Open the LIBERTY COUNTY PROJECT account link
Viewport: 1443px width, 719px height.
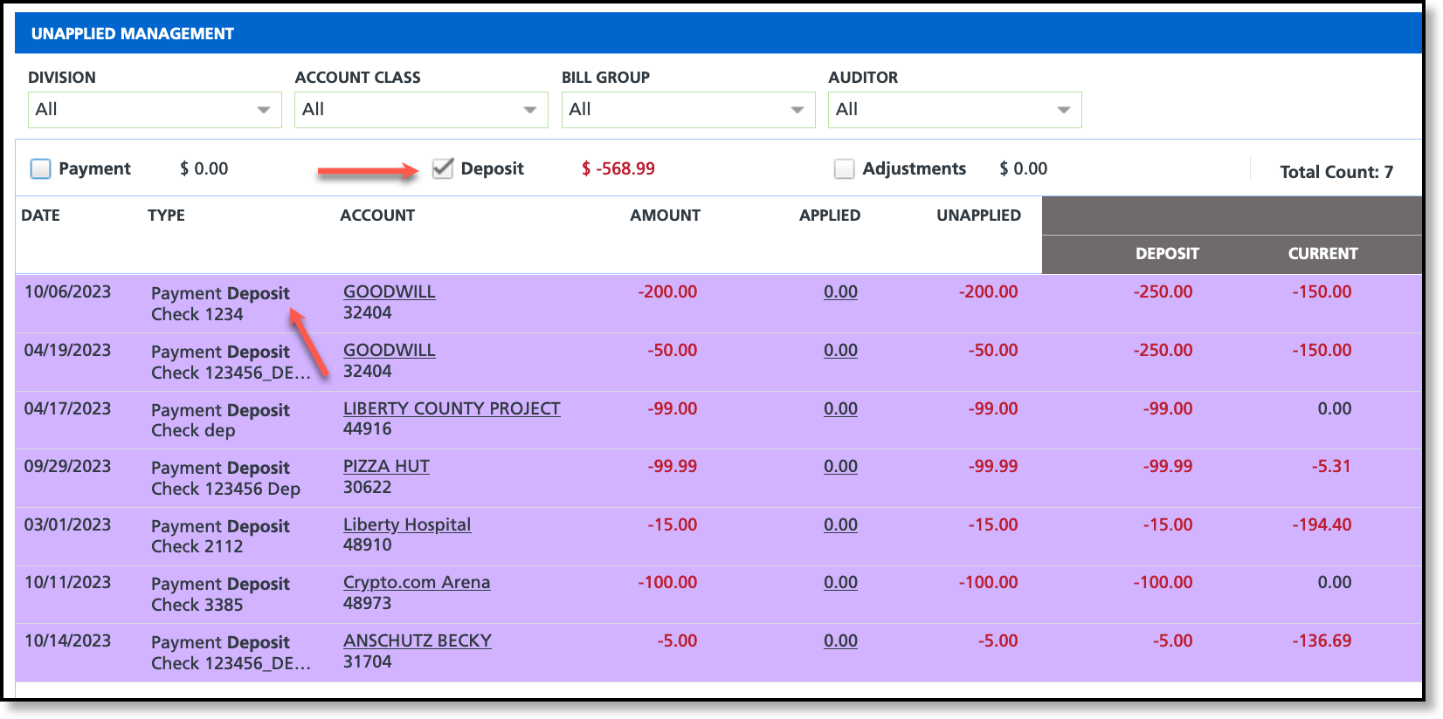452,409
